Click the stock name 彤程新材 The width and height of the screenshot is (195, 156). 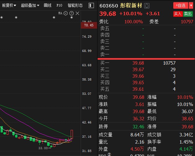pos(131,6)
